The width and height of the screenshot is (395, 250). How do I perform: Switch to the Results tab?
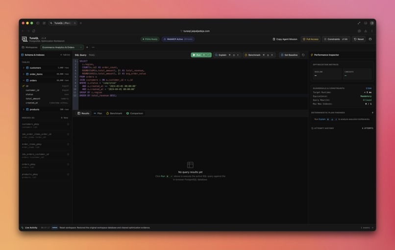(x=83, y=113)
